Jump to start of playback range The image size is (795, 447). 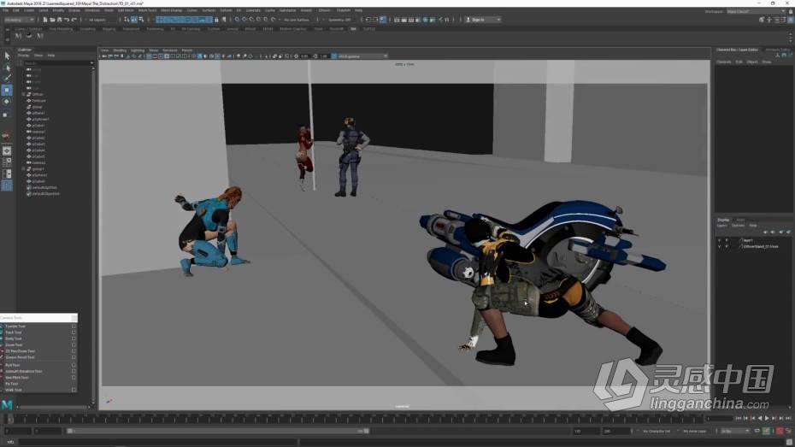[x=739, y=418]
